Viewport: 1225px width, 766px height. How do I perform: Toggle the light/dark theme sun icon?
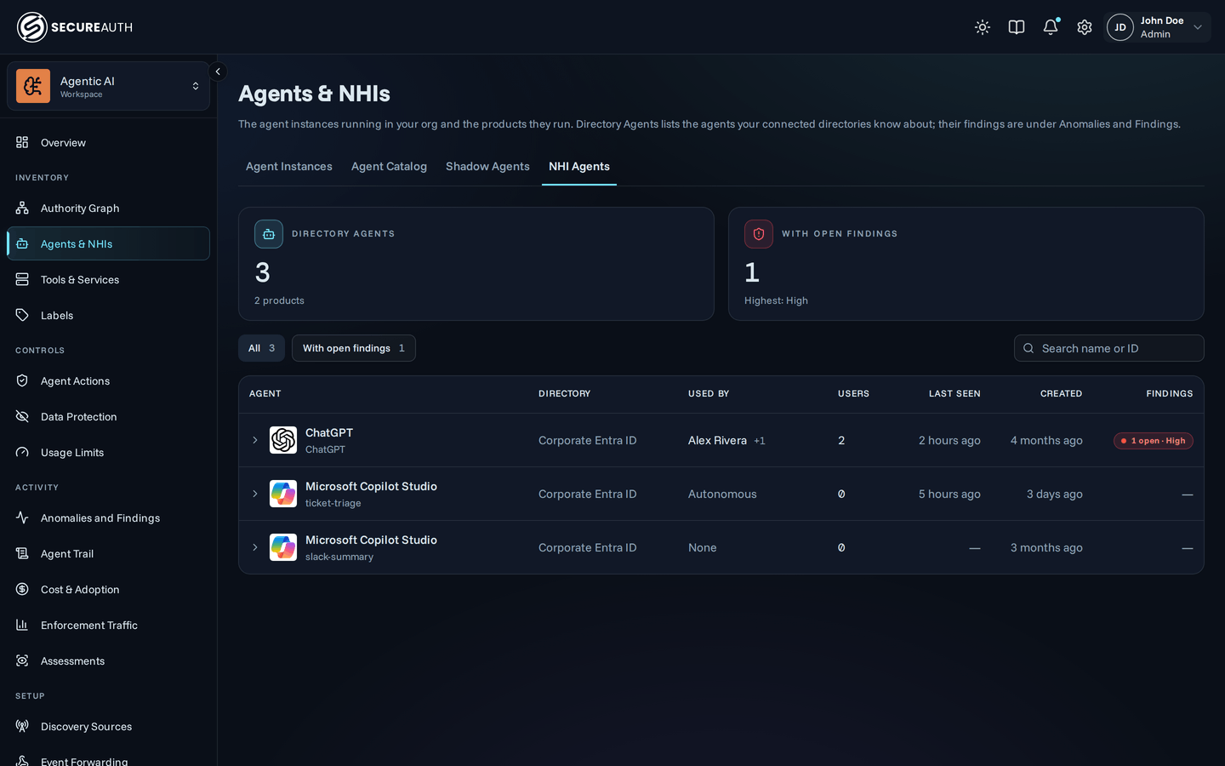coord(983,27)
